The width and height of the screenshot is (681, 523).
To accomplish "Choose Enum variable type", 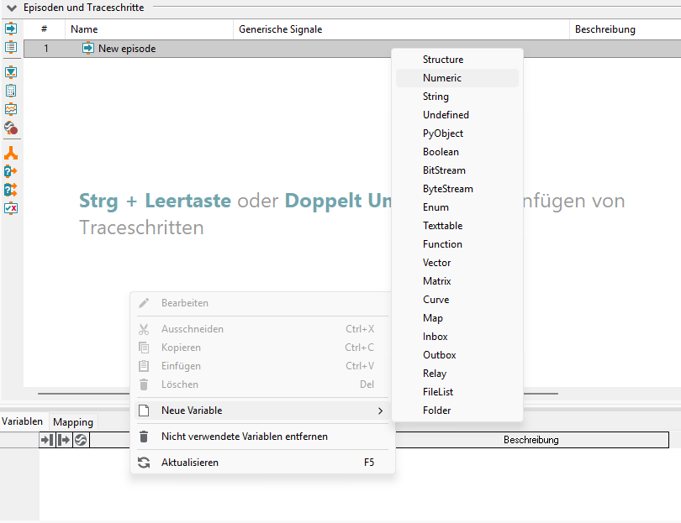I will tap(457, 207).
